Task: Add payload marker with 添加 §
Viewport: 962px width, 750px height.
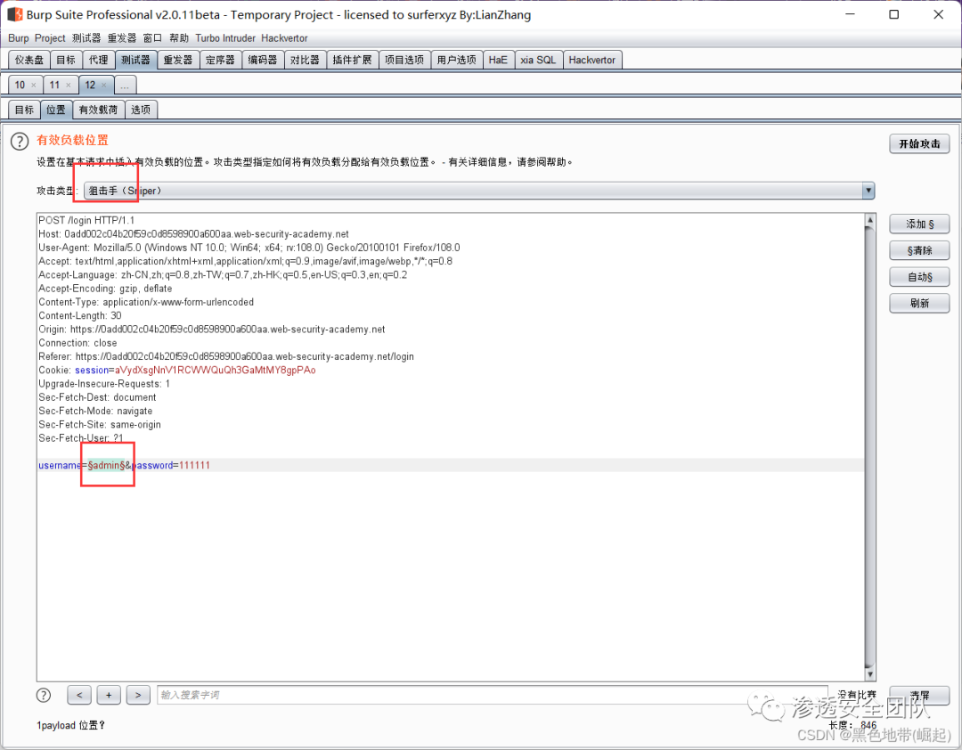Action: 919,224
